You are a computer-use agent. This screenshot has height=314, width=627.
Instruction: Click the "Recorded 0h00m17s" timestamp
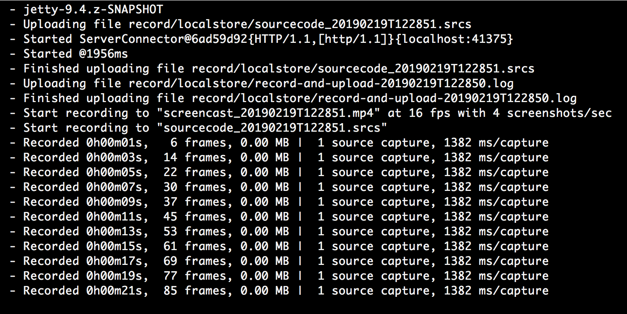tap(86, 261)
